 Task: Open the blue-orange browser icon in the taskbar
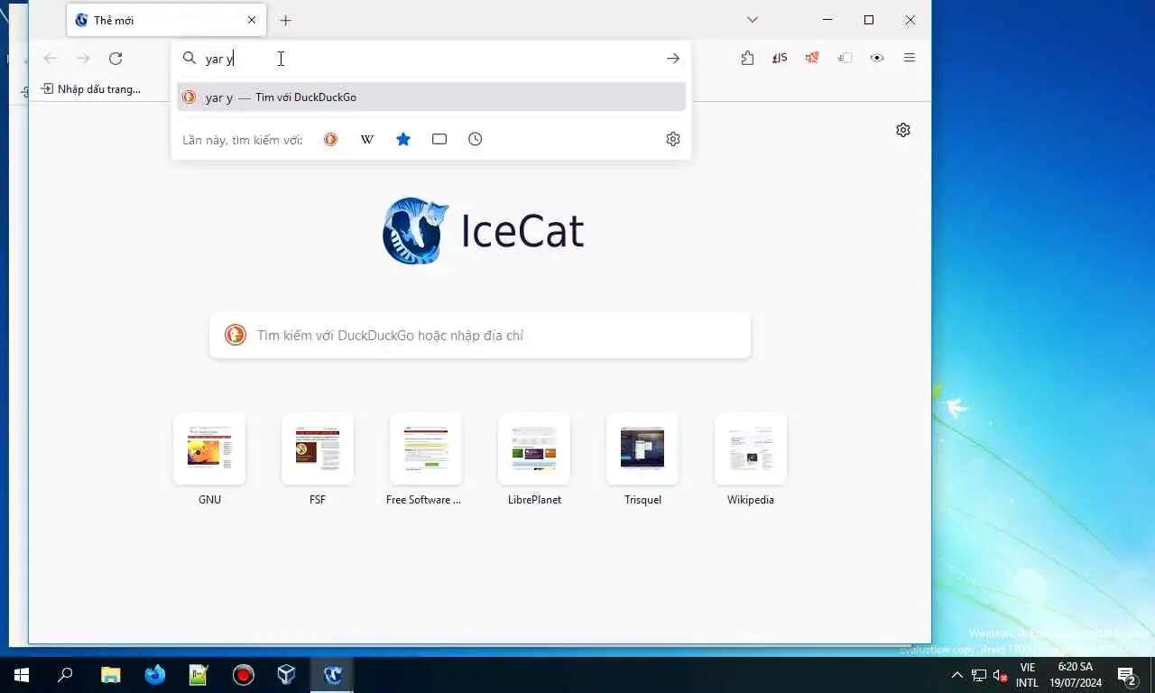click(155, 674)
